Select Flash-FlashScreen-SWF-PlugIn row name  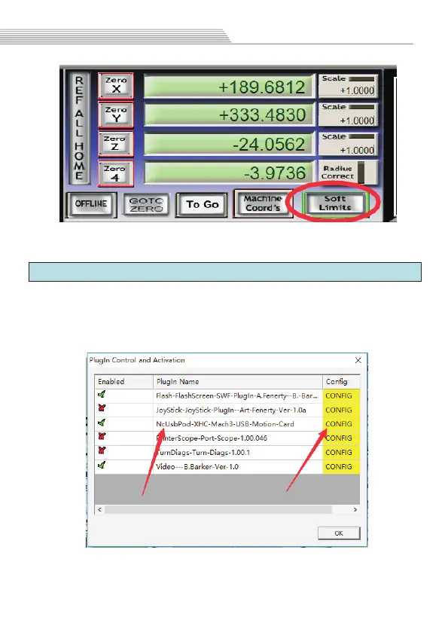pyautogui.click(x=236, y=395)
